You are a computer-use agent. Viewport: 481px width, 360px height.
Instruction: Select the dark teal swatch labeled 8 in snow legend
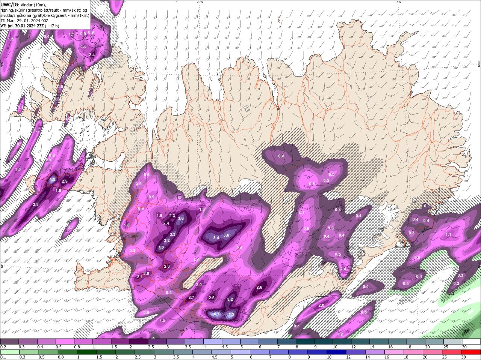pyautogui.click(x=305, y=342)
